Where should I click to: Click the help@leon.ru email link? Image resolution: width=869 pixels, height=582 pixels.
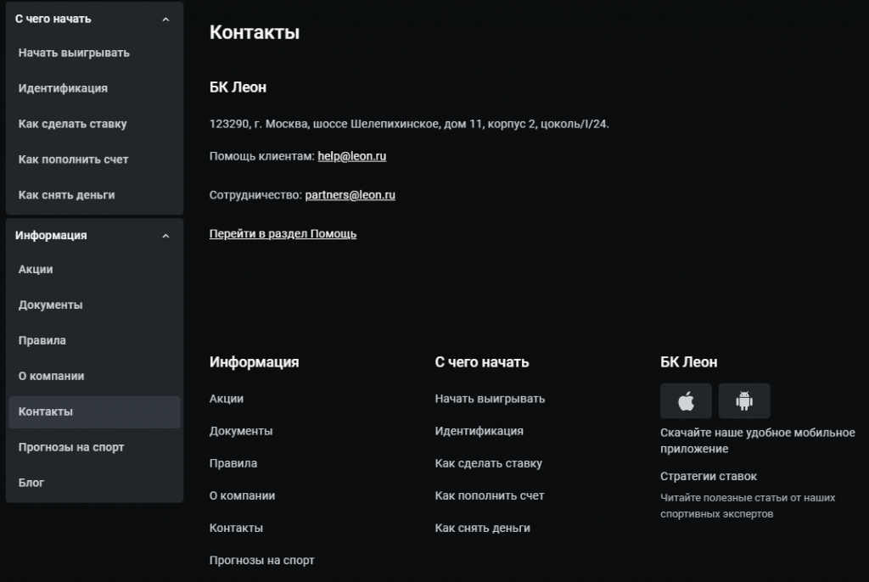click(x=352, y=156)
